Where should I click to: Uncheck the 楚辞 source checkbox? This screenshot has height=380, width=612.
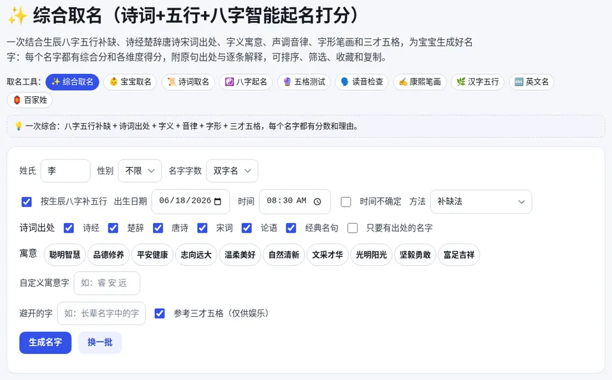click(113, 228)
